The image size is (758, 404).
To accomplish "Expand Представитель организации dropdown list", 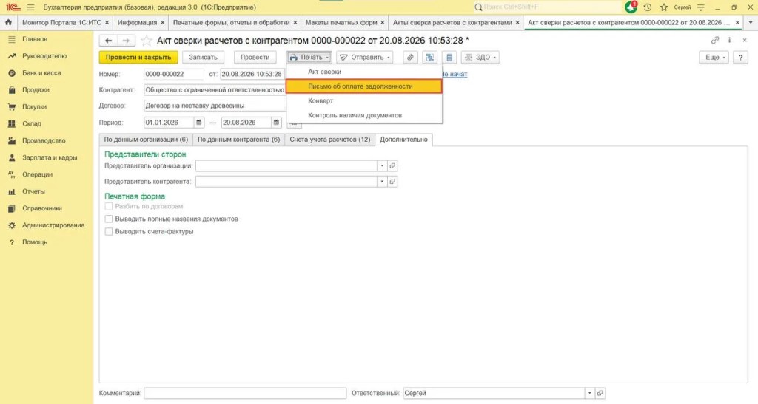I will click(382, 166).
